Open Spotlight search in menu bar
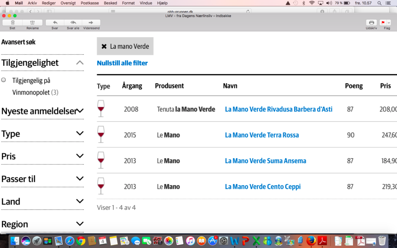The height and width of the screenshot is (248, 397). tap(379, 3)
